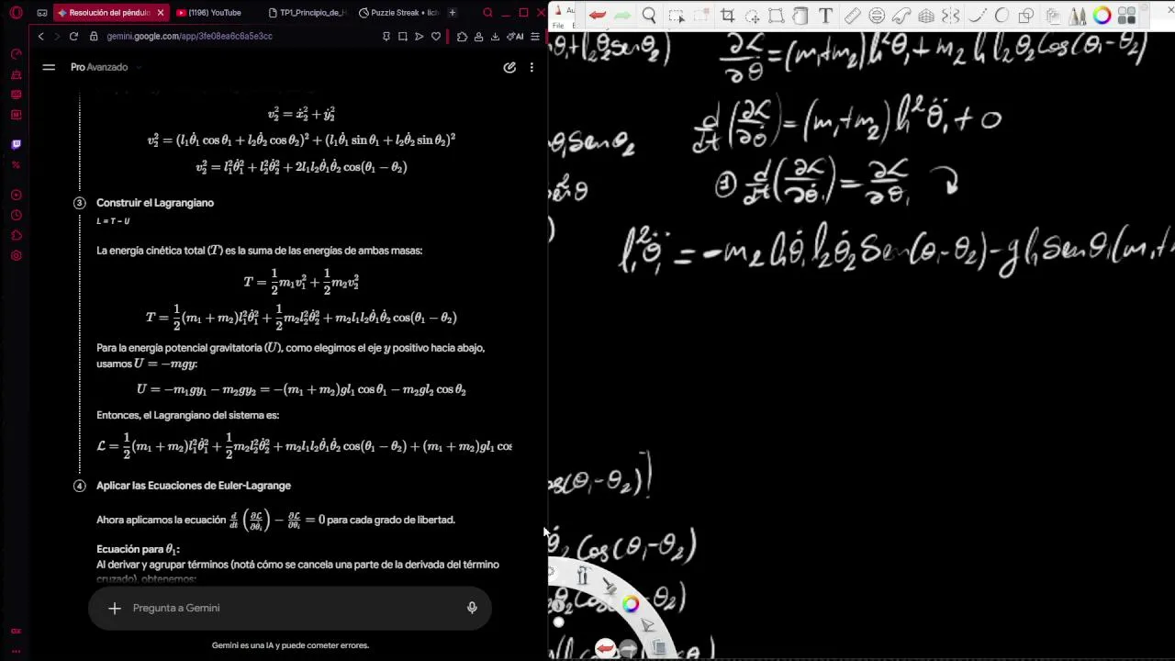Open the browser downloads icon

click(x=495, y=36)
